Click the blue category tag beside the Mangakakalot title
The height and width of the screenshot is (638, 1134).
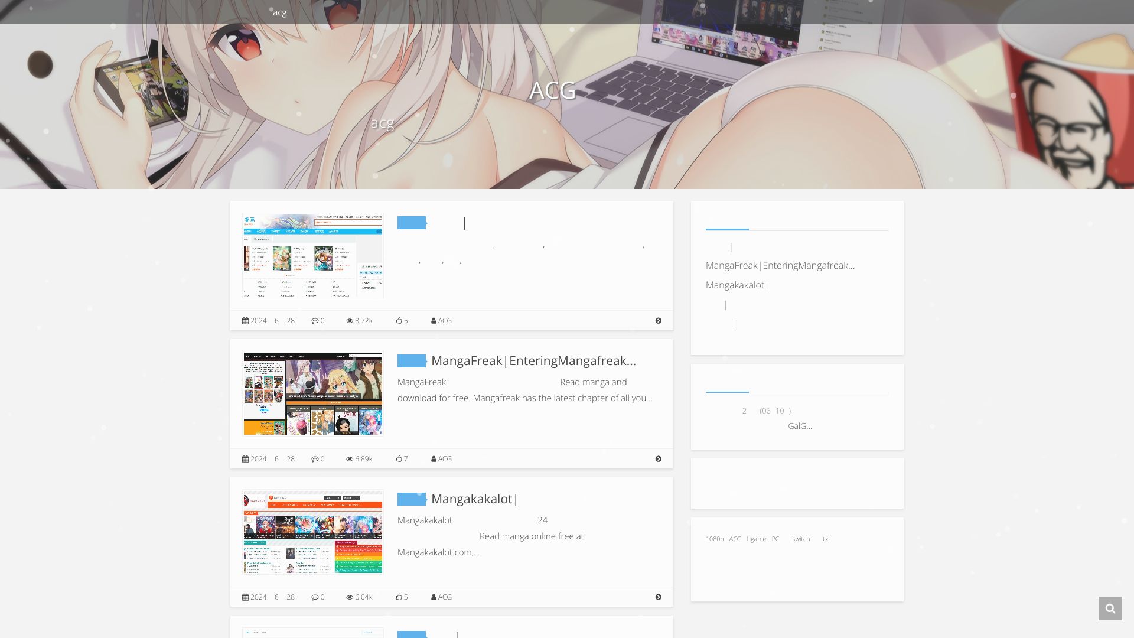coord(412,499)
